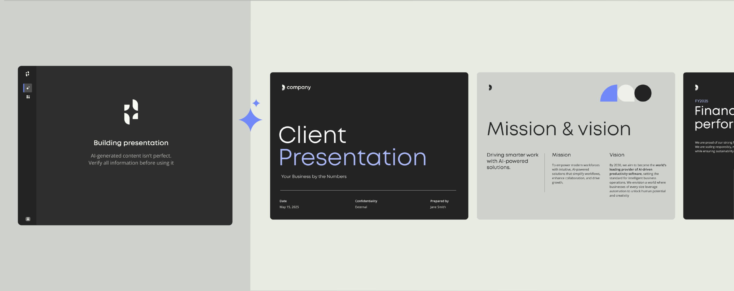The image size is (734, 291).
Task: Click the logo mark on Financial performance slide
Action: 696,88
